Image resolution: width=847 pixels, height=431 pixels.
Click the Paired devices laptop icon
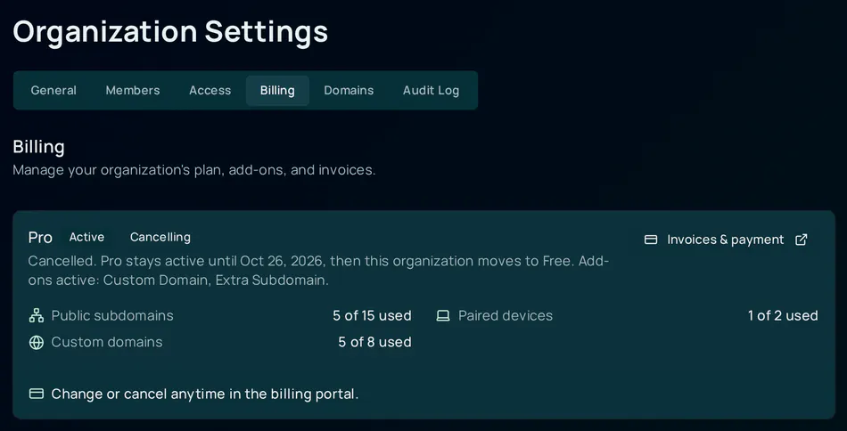click(x=443, y=315)
